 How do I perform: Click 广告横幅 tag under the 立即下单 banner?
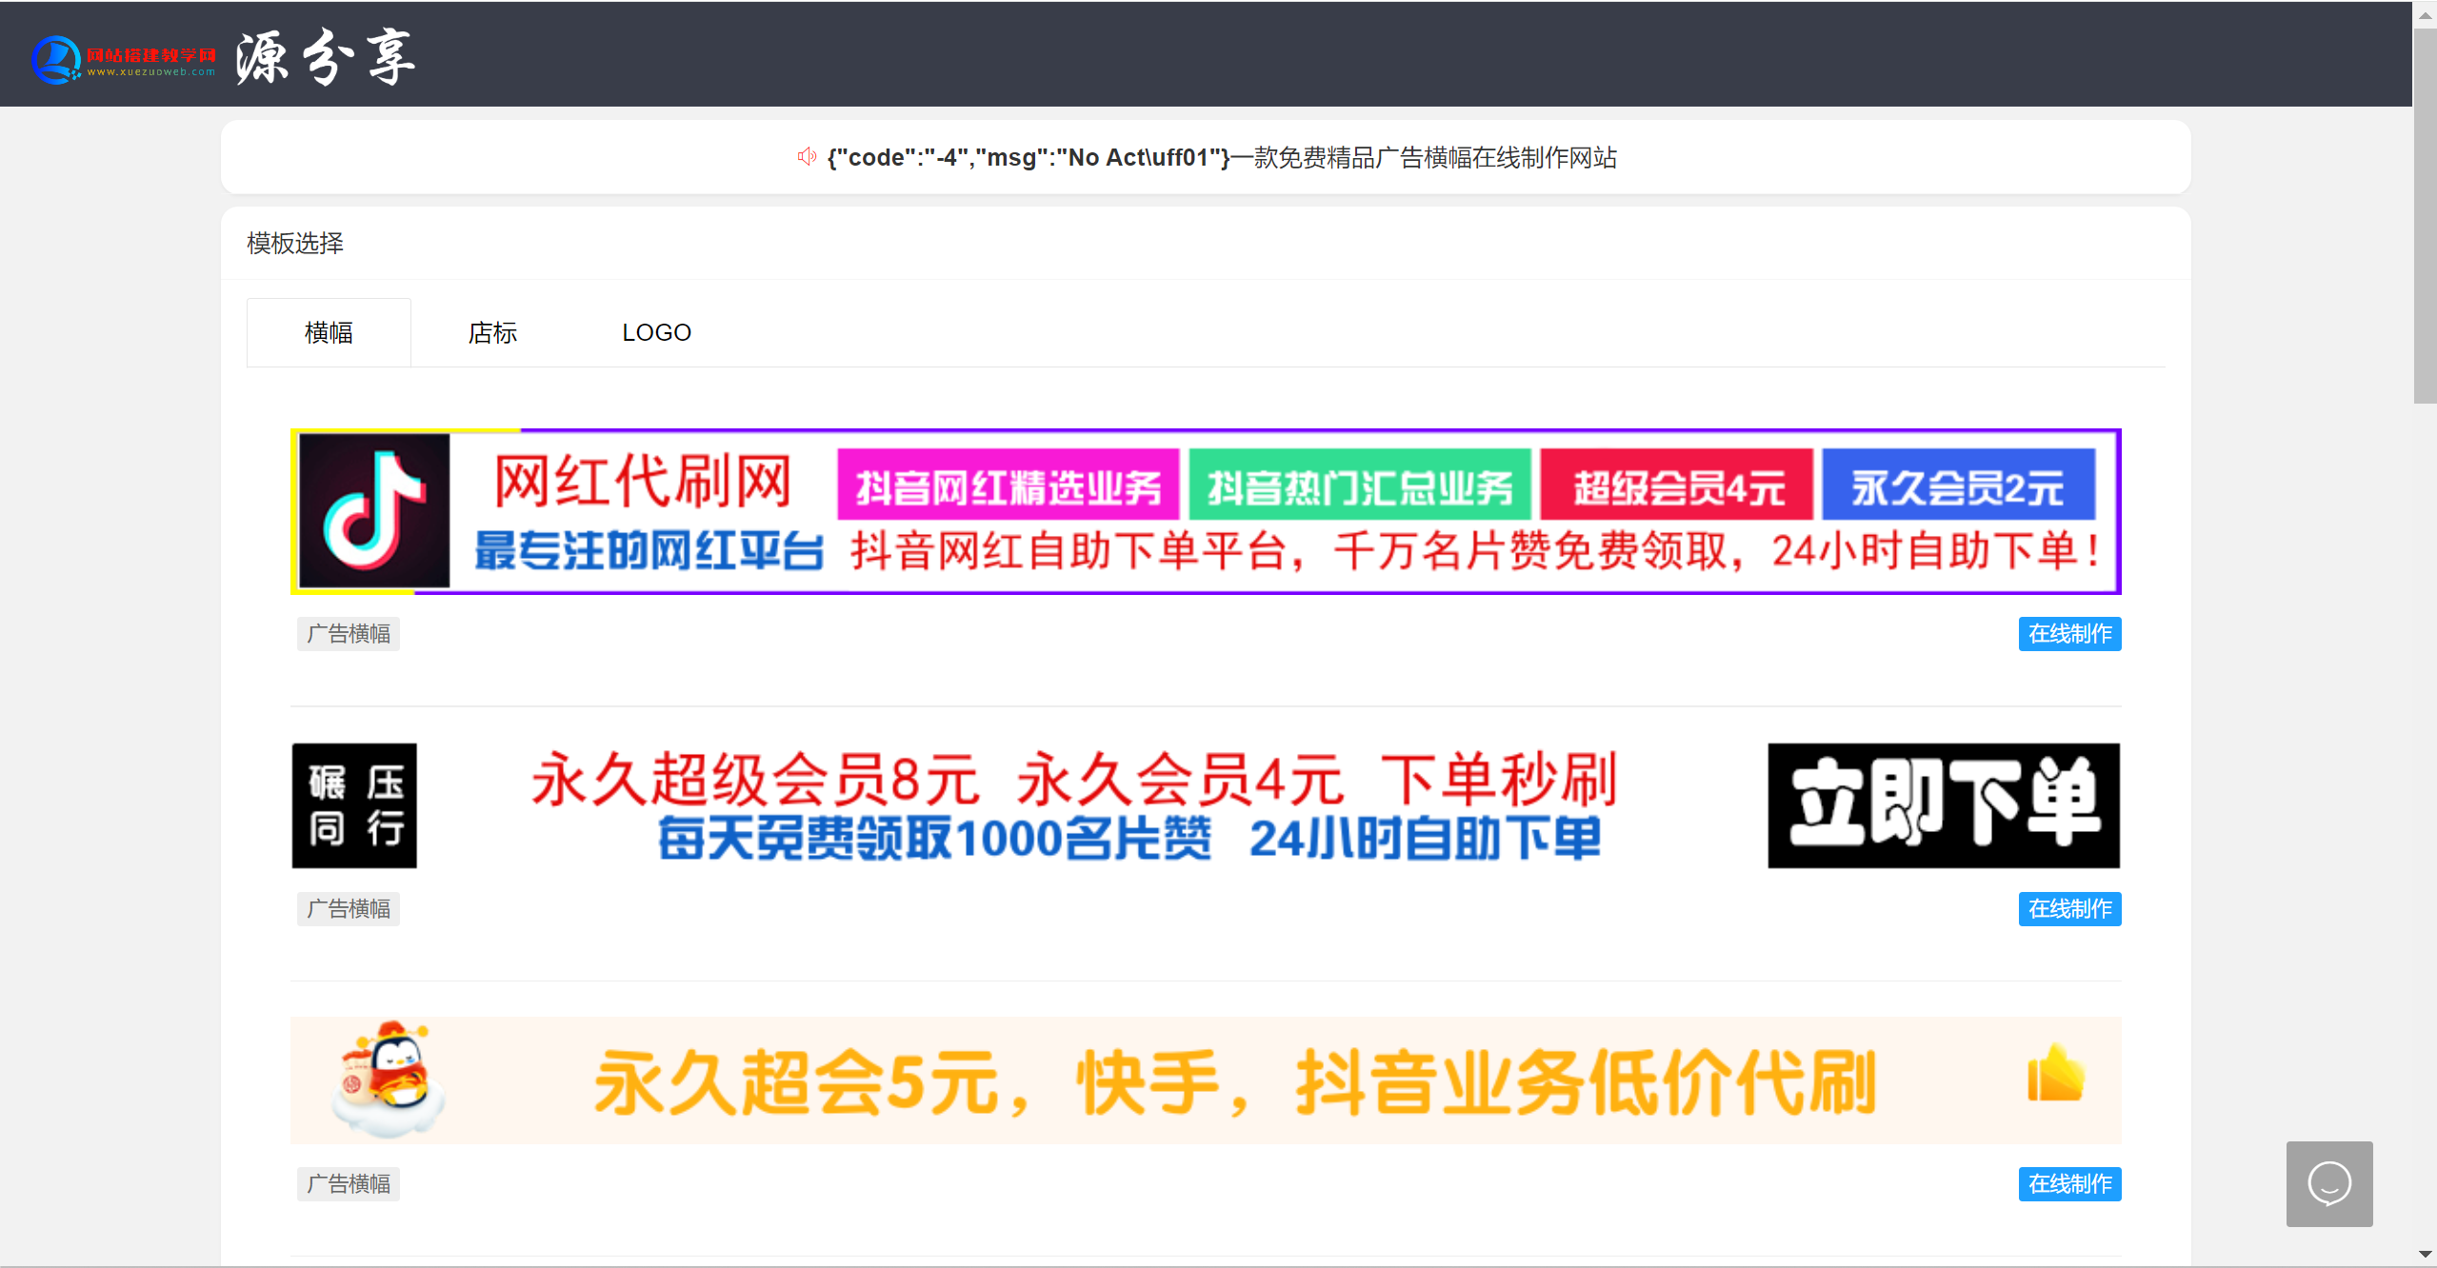349,909
